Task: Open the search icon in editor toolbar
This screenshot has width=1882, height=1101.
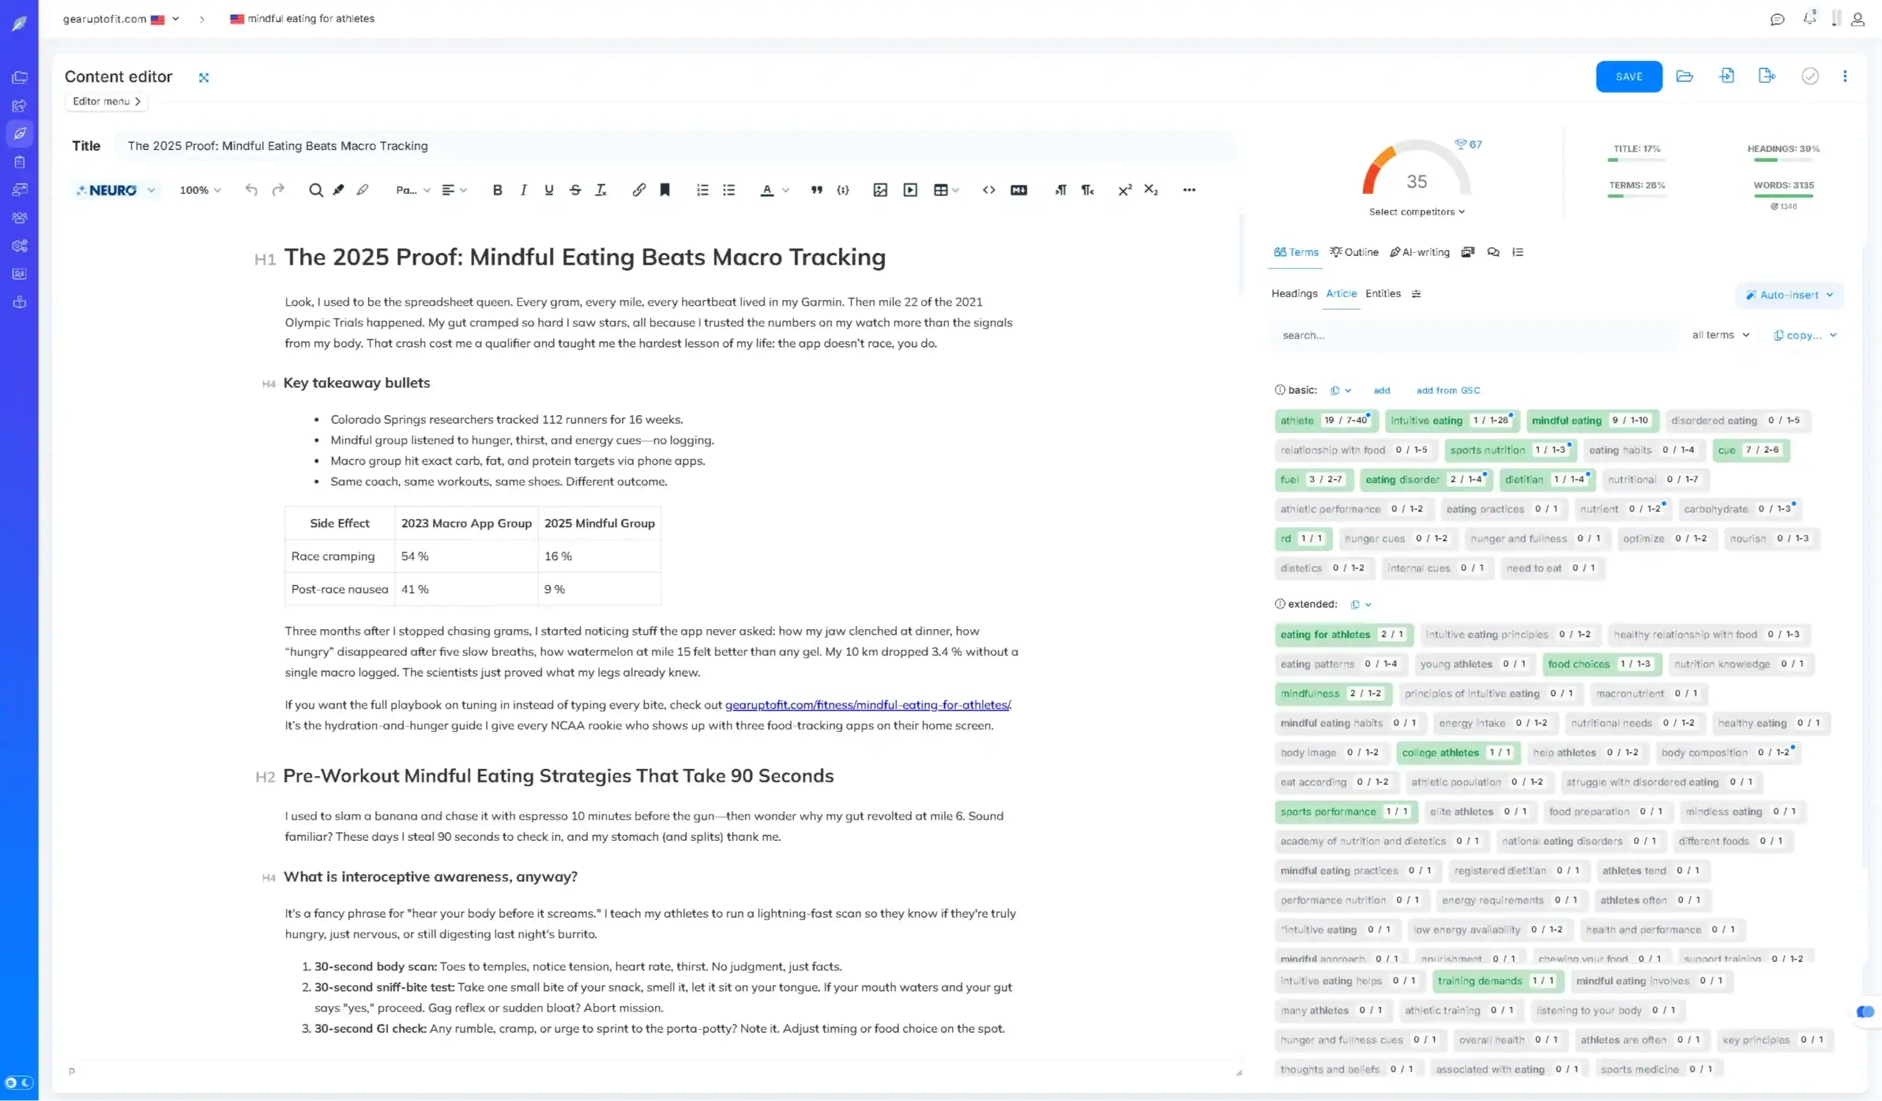Action: click(x=316, y=190)
